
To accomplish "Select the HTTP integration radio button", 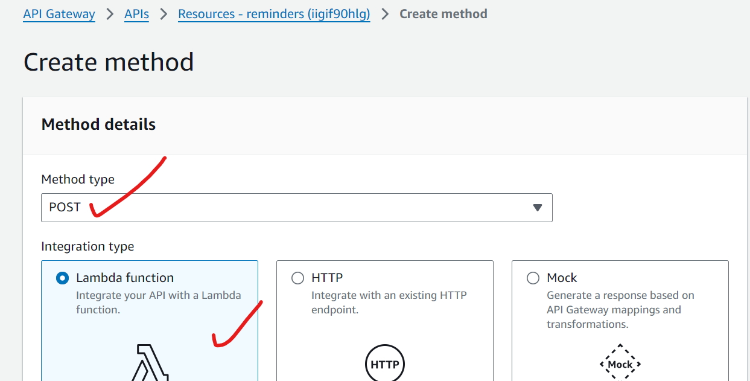I will coord(297,278).
